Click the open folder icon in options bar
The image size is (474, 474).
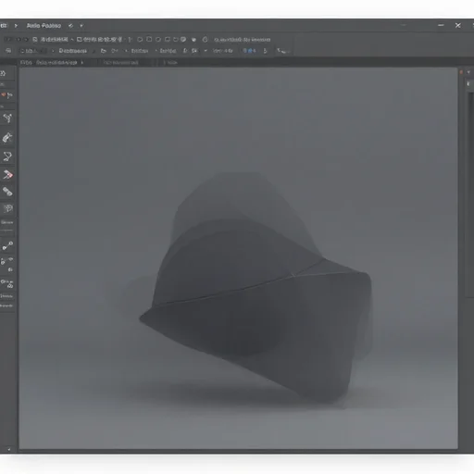coord(104,51)
